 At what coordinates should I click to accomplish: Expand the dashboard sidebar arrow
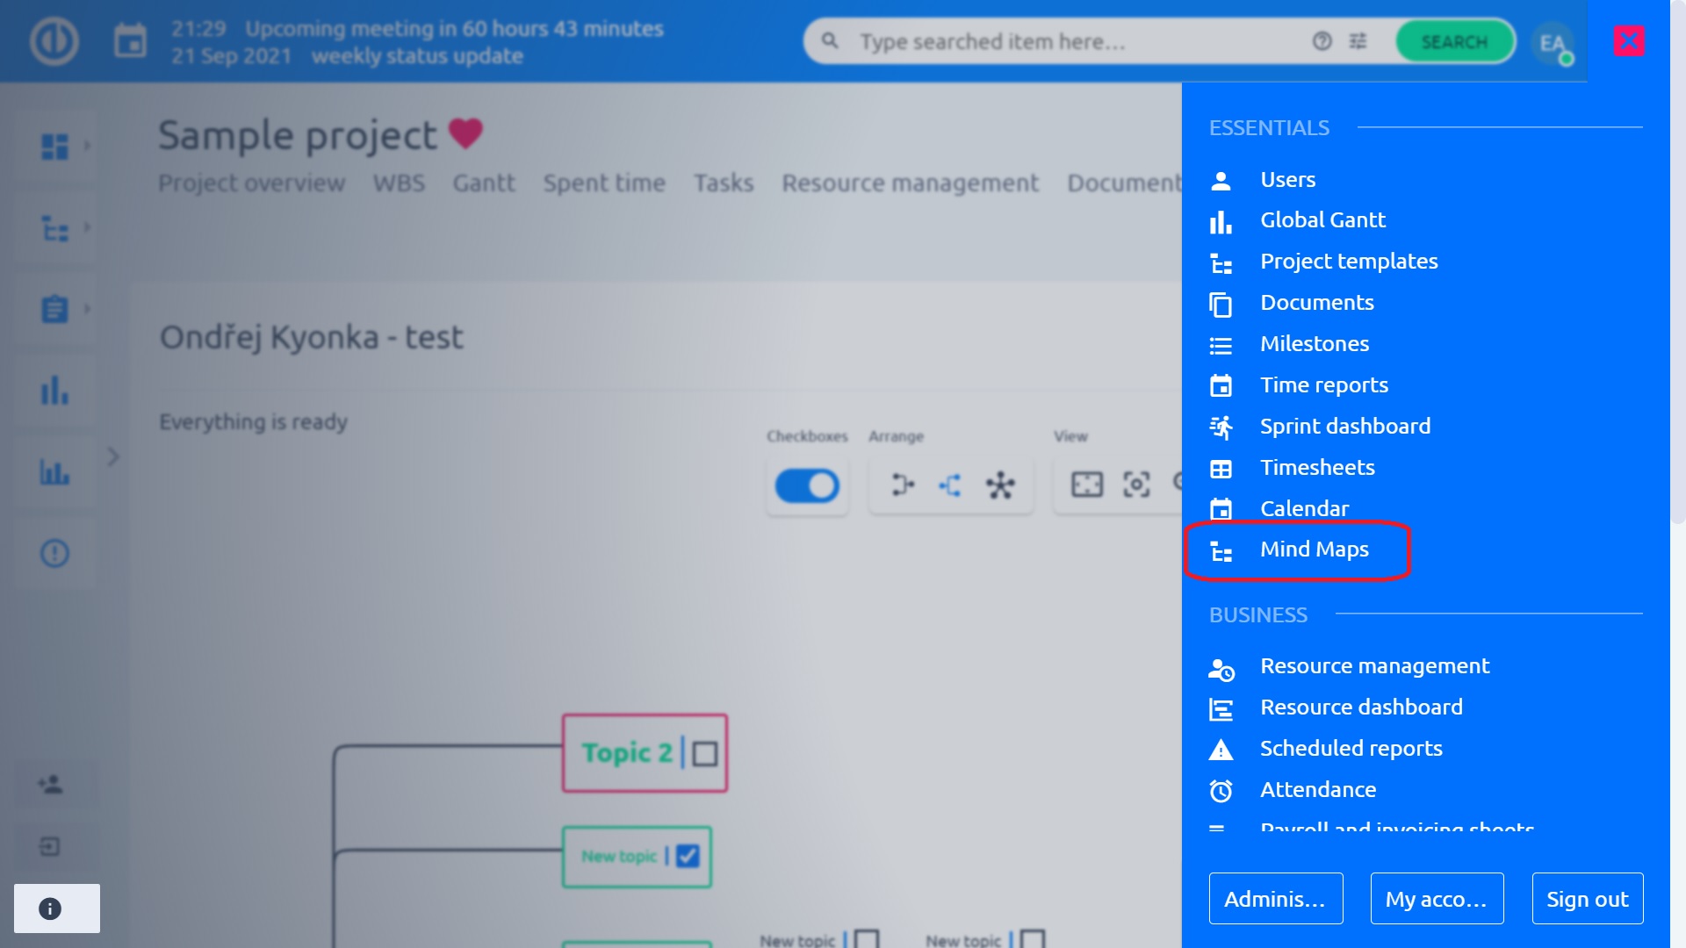pos(87,146)
